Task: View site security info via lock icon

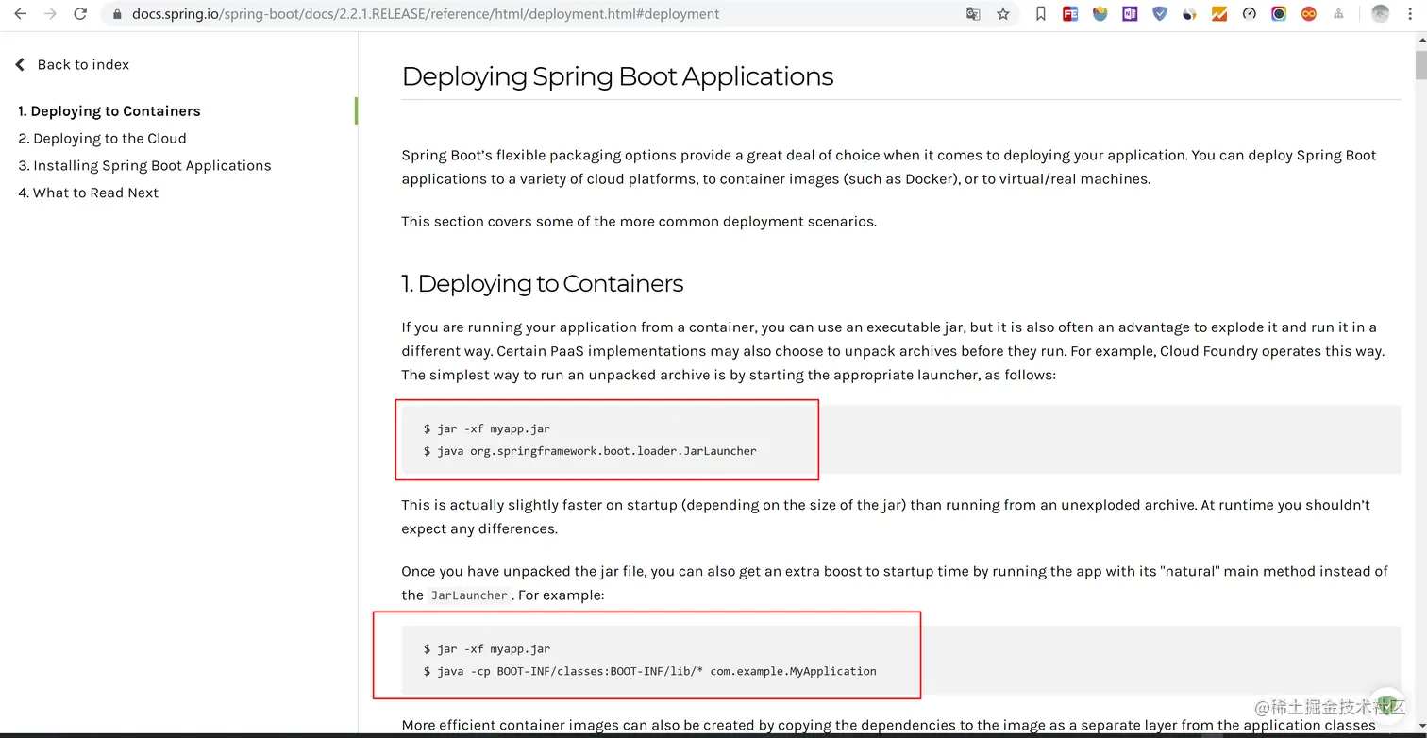Action: [117, 14]
